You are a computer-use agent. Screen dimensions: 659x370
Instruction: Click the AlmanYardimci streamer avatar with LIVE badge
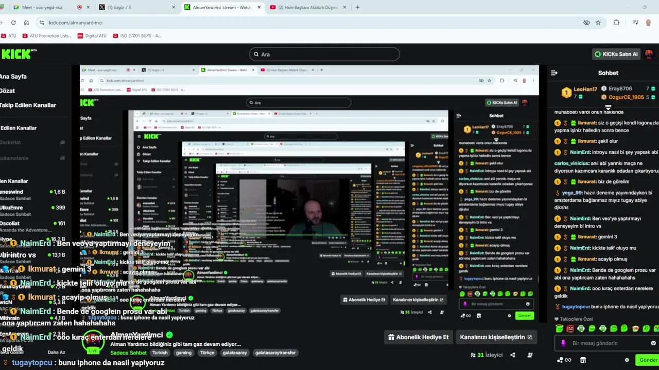pyautogui.click(x=93, y=342)
